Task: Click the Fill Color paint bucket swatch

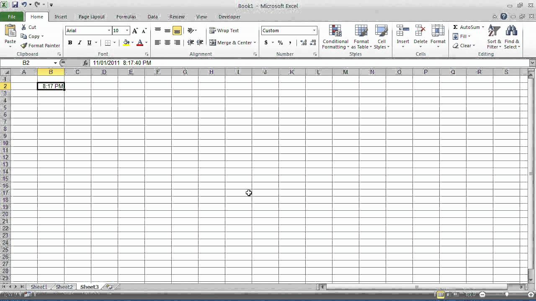Action: point(126,43)
